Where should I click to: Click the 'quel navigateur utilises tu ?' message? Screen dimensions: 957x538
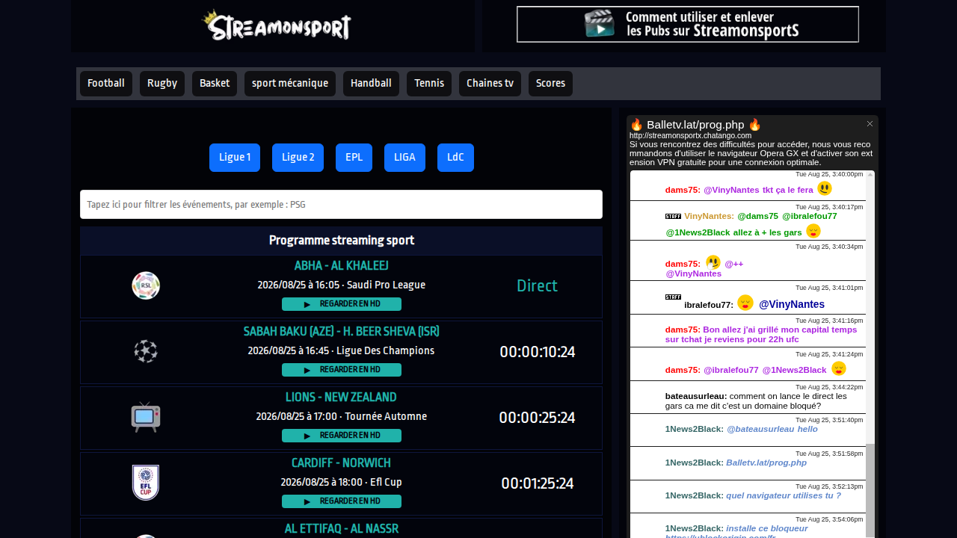click(x=784, y=495)
